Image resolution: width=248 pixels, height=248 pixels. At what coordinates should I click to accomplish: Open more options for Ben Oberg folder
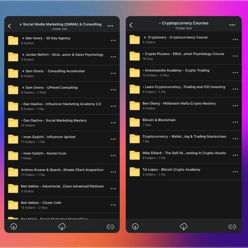[x=235, y=106]
